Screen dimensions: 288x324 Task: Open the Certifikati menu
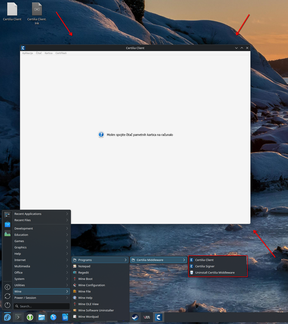click(61, 53)
